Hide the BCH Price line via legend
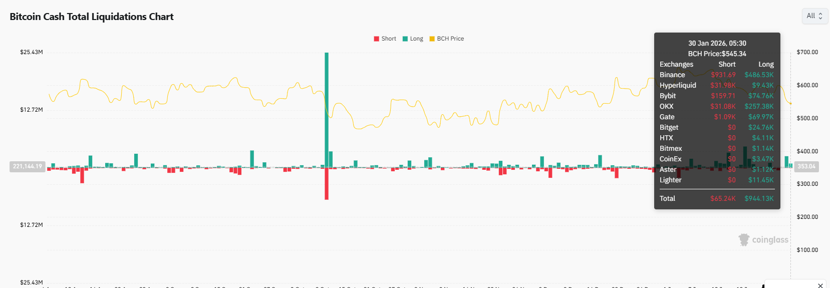The height and width of the screenshot is (288, 830). click(x=446, y=39)
